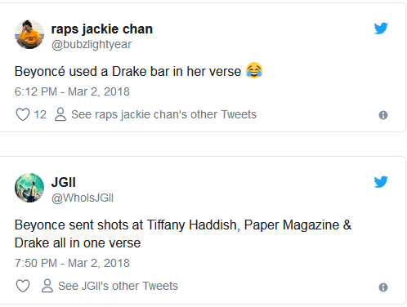The height and width of the screenshot is (307, 407).
Task: See raps jackie chan's other Tweets
Action: [163, 114]
